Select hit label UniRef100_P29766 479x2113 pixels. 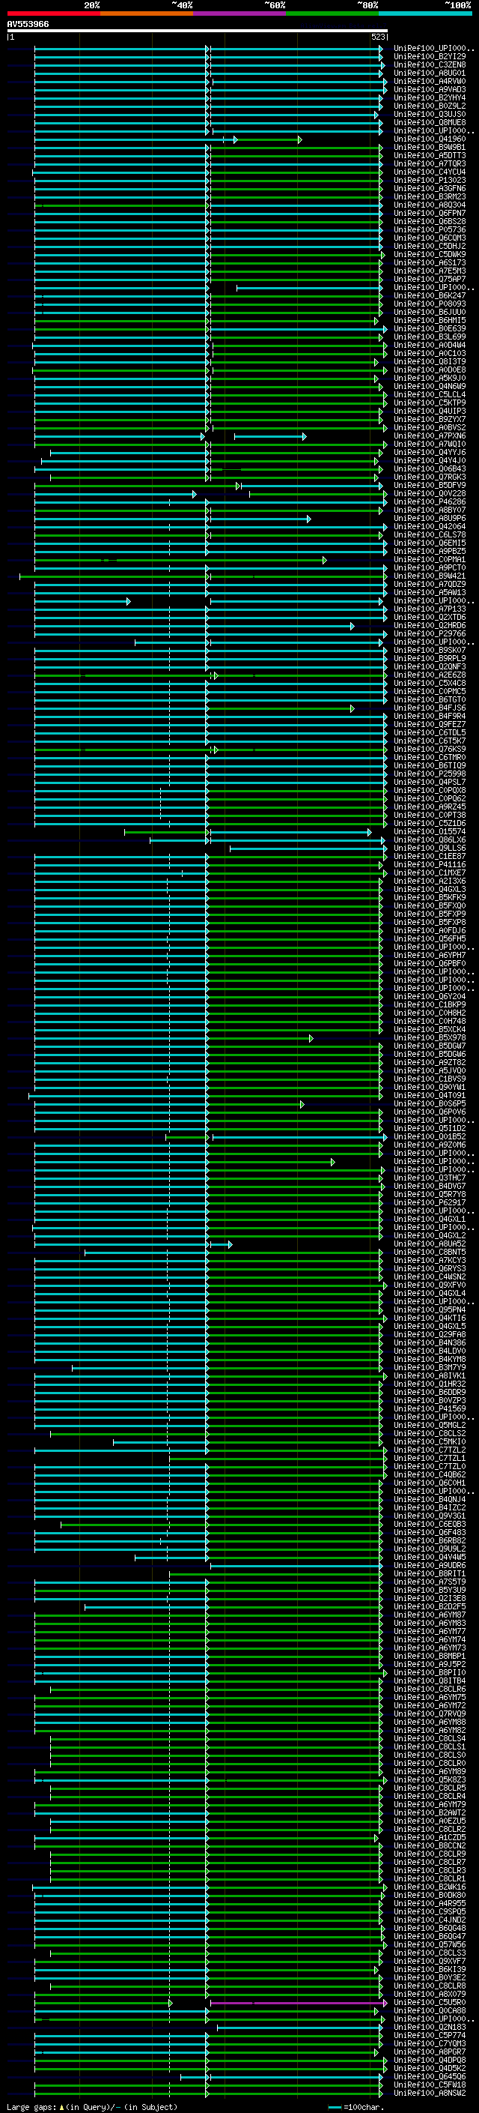click(x=430, y=634)
